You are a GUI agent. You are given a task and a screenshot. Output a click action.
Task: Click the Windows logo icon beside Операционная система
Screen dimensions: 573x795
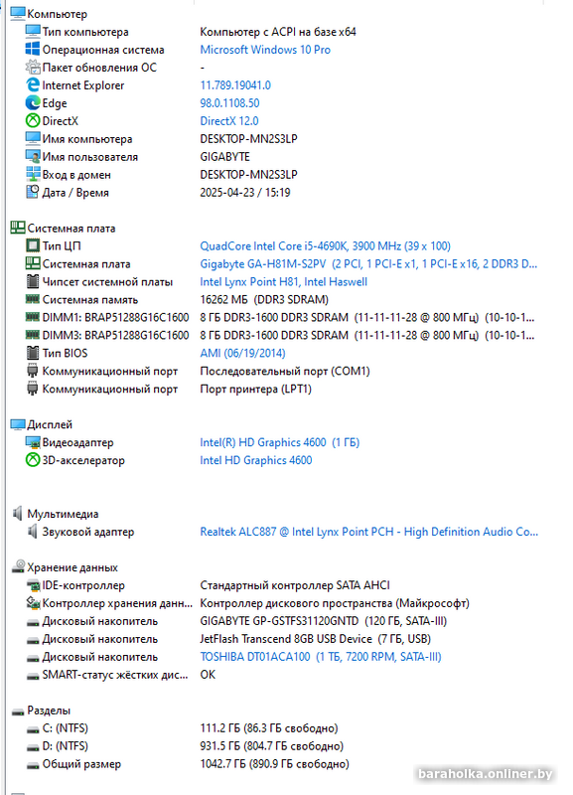[x=33, y=49]
